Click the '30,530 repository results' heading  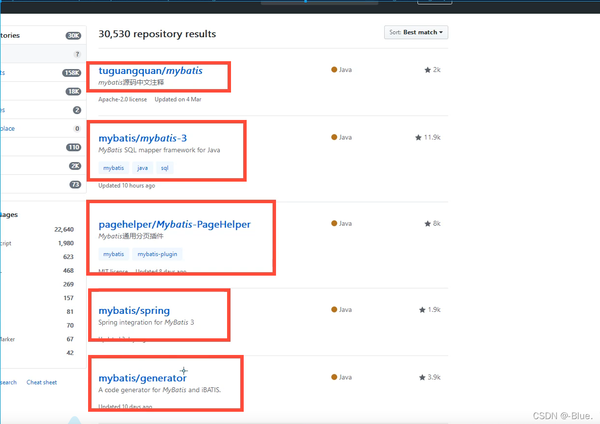coord(157,34)
